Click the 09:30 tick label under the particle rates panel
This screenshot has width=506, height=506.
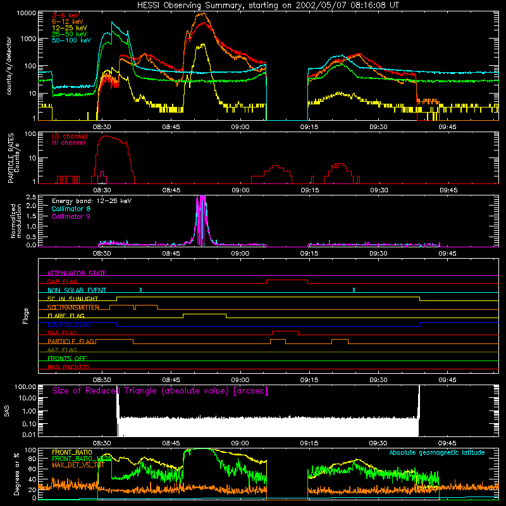pos(379,190)
